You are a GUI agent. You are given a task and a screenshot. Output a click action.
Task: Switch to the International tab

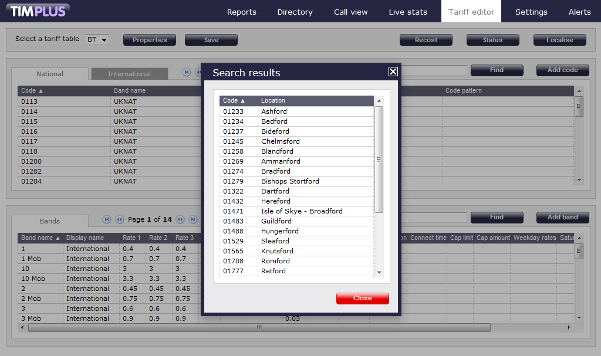tap(129, 74)
